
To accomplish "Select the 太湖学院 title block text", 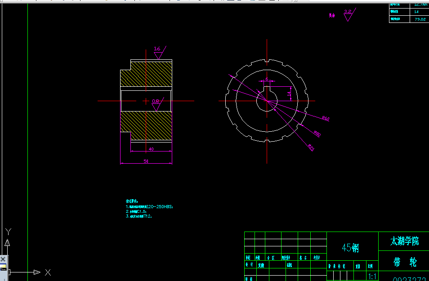I will 404,241.
